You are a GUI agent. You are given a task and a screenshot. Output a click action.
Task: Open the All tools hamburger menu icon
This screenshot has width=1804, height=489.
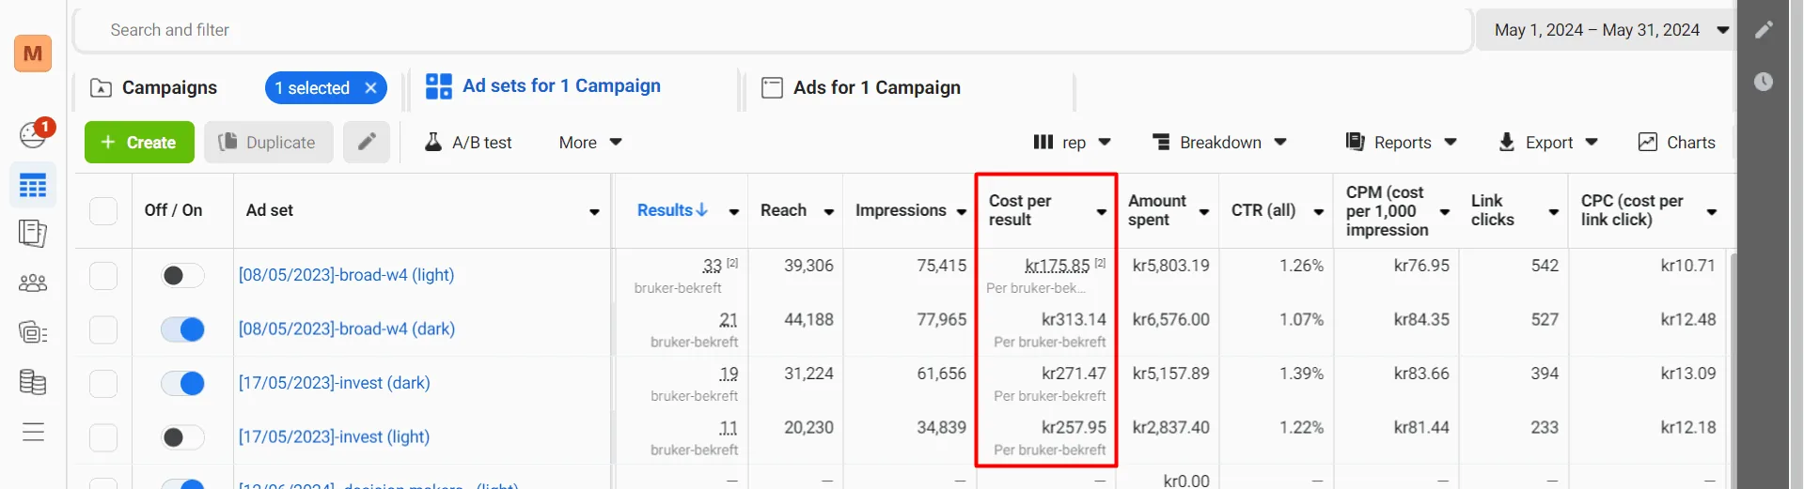(x=33, y=432)
